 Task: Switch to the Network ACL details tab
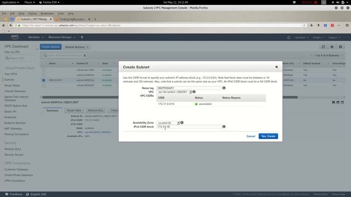(95, 111)
